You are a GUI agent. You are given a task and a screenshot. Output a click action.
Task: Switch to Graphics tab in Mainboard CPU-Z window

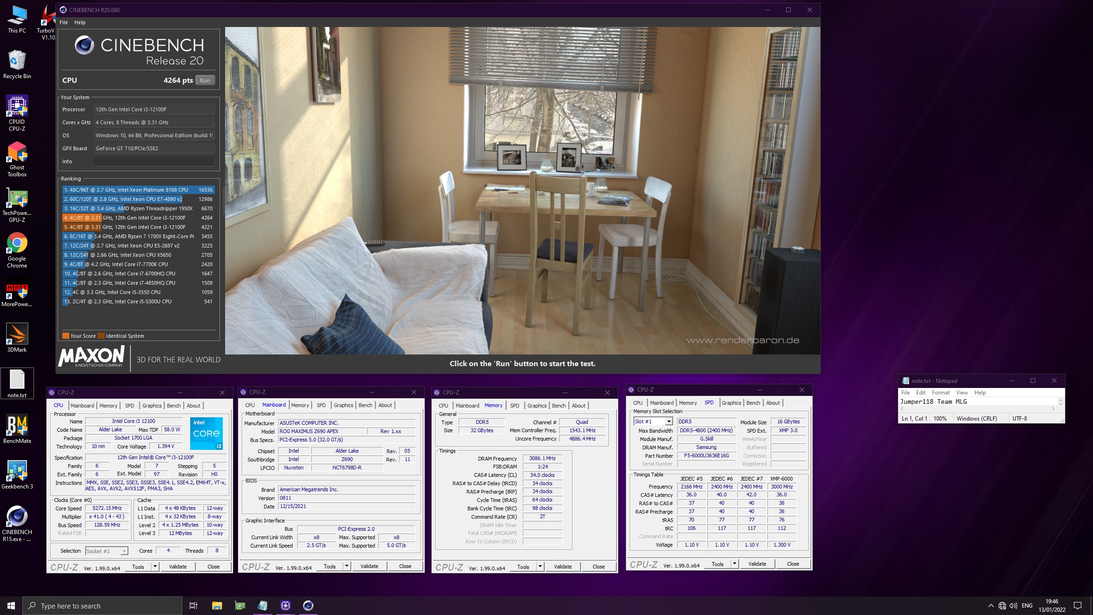344,405
